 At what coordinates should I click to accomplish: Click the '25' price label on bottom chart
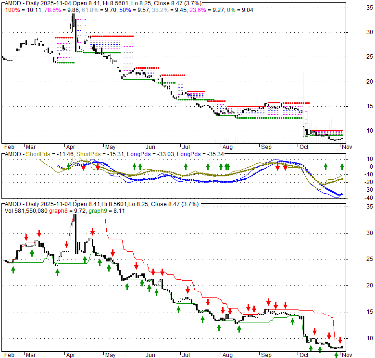pyautogui.click(x=370, y=259)
